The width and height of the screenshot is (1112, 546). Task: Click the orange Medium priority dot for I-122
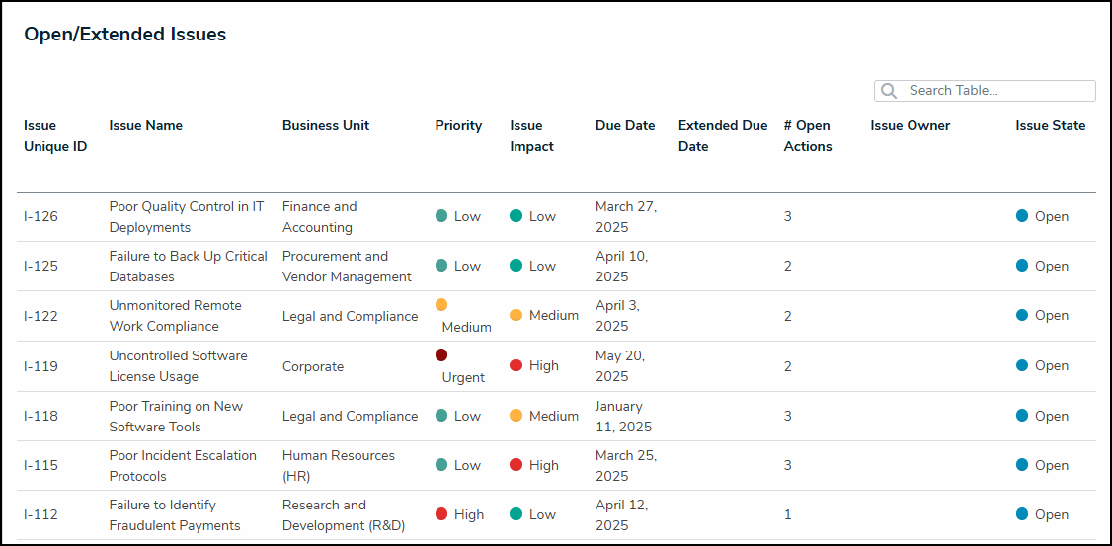point(441,305)
